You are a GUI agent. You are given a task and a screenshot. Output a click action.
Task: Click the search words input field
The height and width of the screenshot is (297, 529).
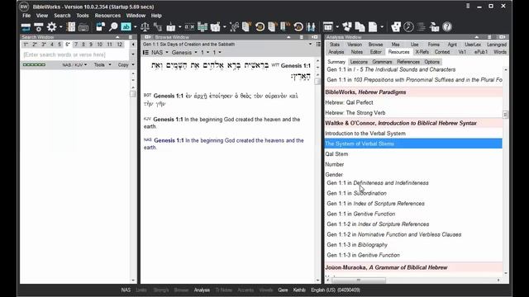click(x=75, y=54)
